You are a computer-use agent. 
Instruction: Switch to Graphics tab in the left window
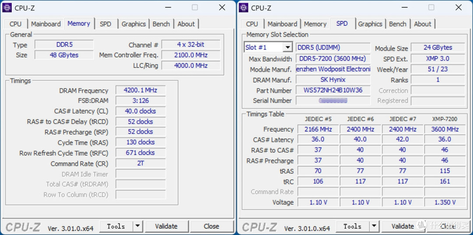(134, 24)
